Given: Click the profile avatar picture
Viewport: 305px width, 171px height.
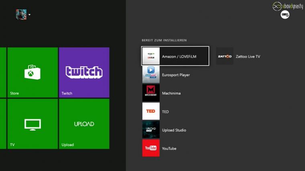Looking at the screenshot, I should pyautogui.click(x=21, y=14).
